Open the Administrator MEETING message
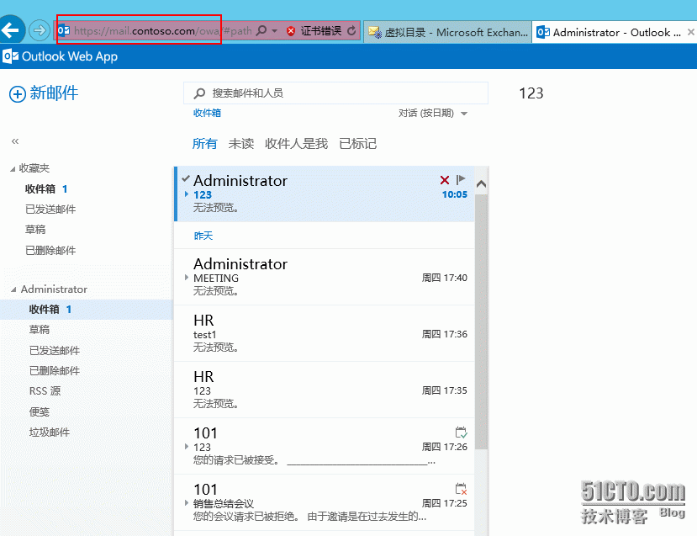The height and width of the screenshot is (536, 697). (324, 277)
